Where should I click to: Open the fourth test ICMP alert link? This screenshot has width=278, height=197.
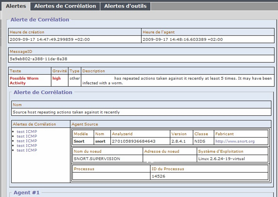pos(27,146)
